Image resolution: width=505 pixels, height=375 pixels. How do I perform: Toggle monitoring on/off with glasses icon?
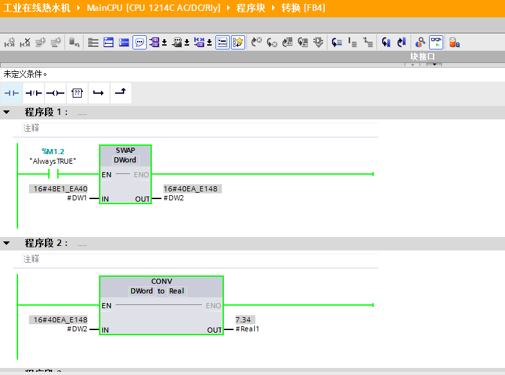click(436, 42)
